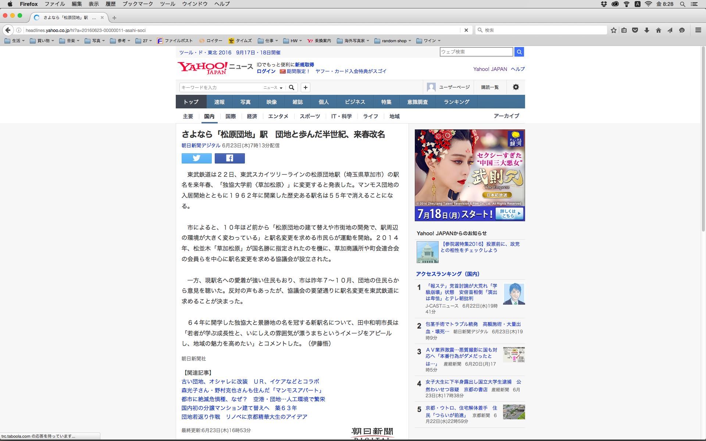
Task: Open the 海外写真家 bookmark folder dropdown
Action: point(353,41)
